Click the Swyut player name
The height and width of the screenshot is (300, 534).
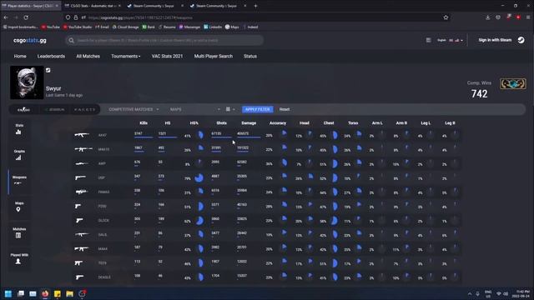[x=53, y=88]
